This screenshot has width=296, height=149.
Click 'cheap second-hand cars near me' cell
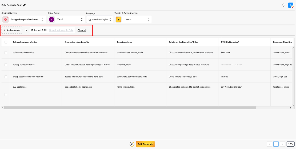(x=36, y=77)
